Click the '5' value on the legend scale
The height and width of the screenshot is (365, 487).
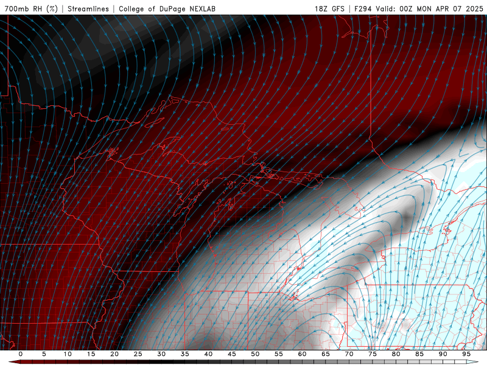[x=44, y=354]
